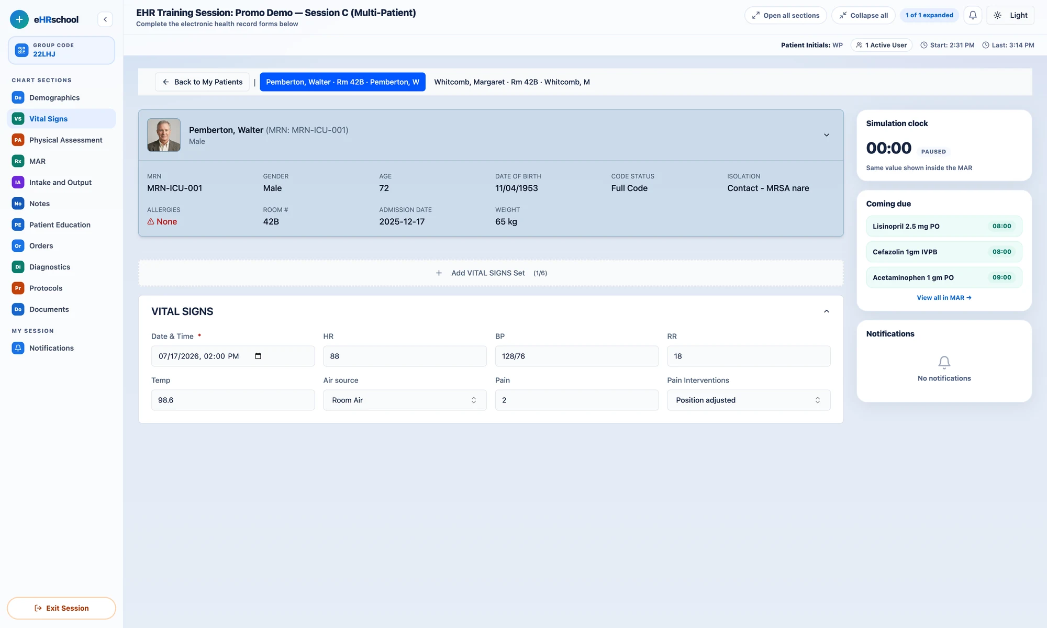
Task: Click the Pain input field
Action: click(x=576, y=400)
